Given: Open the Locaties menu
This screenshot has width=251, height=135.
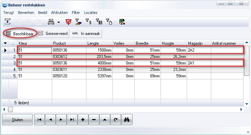Looking at the screenshot, I should (x=90, y=13).
